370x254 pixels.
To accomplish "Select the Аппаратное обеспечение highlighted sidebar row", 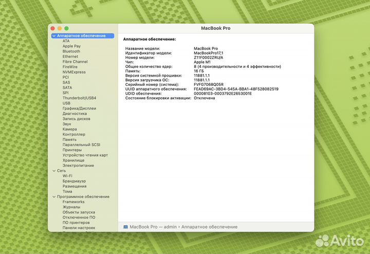I will point(83,36).
